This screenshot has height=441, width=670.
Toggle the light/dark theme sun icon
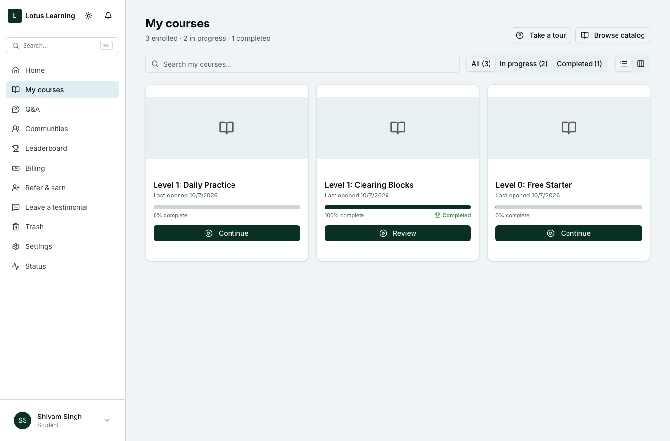pyautogui.click(x=89, y=16)
